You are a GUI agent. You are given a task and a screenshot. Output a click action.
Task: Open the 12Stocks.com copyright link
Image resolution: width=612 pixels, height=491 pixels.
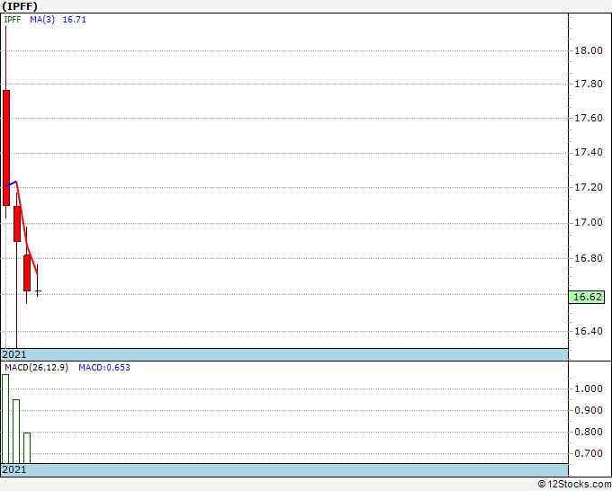click(574, 484)
